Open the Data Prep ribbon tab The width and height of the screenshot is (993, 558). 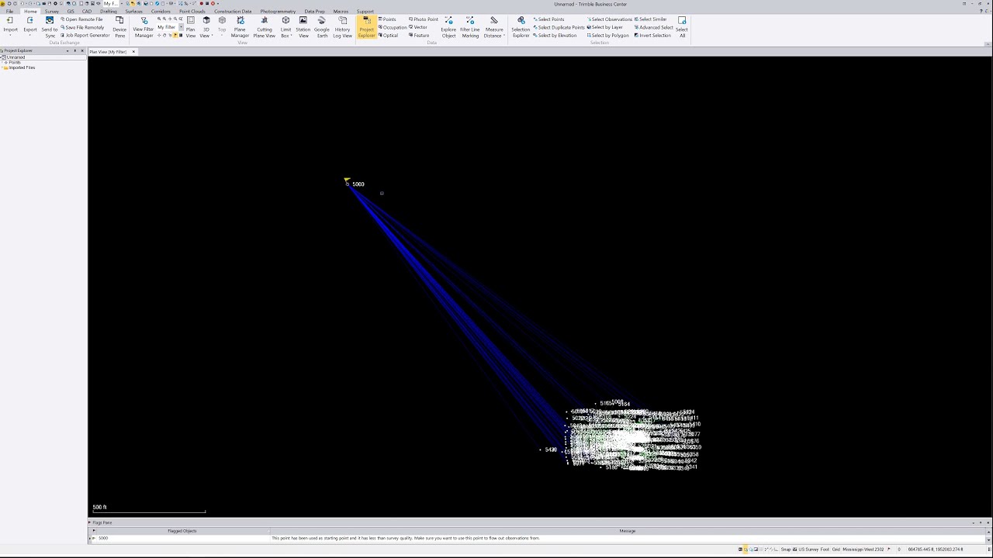(x=315, y=12)
